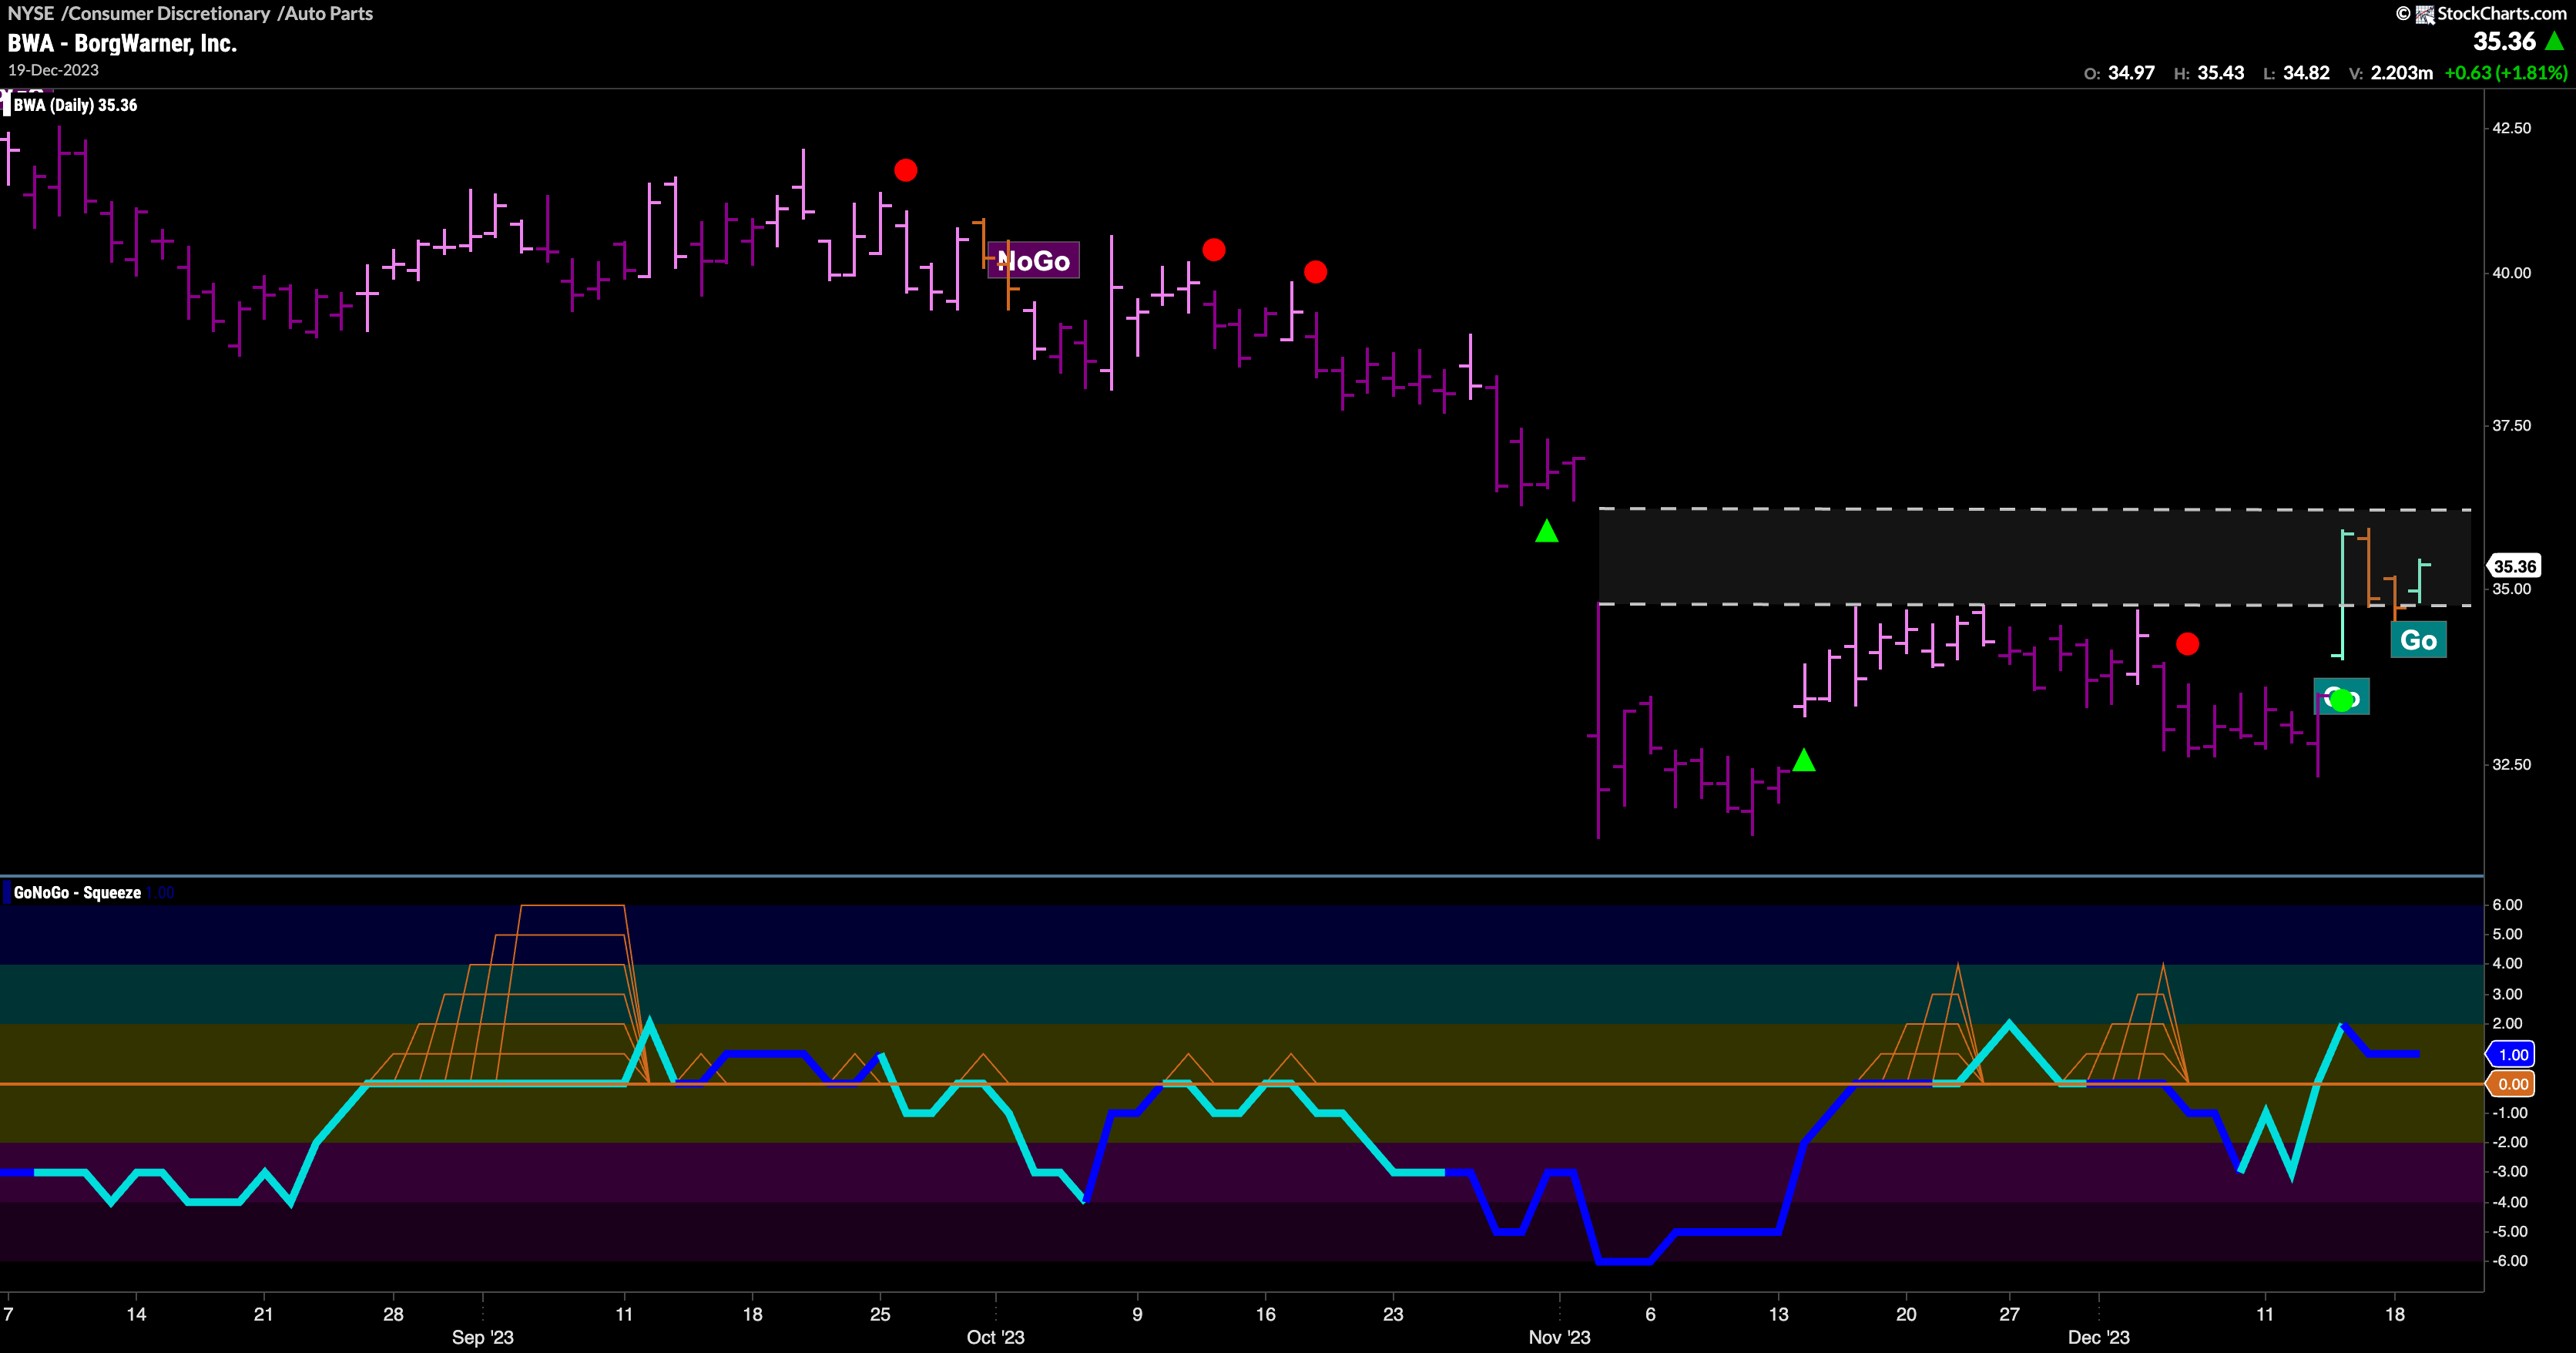The height and width of the screenshot is (1353, 2576).
Task: Click the BWA (Daily) 35.36 legend label
Action: pos(75,105)
